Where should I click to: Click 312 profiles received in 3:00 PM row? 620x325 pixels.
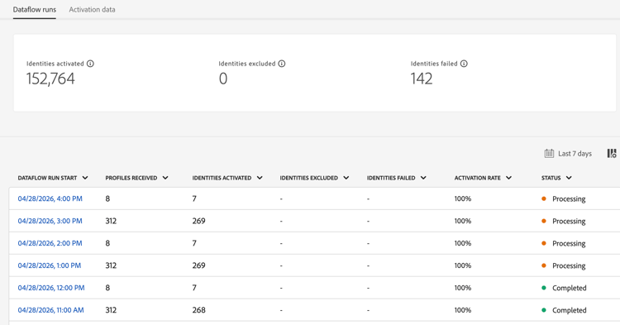point(111,221)
